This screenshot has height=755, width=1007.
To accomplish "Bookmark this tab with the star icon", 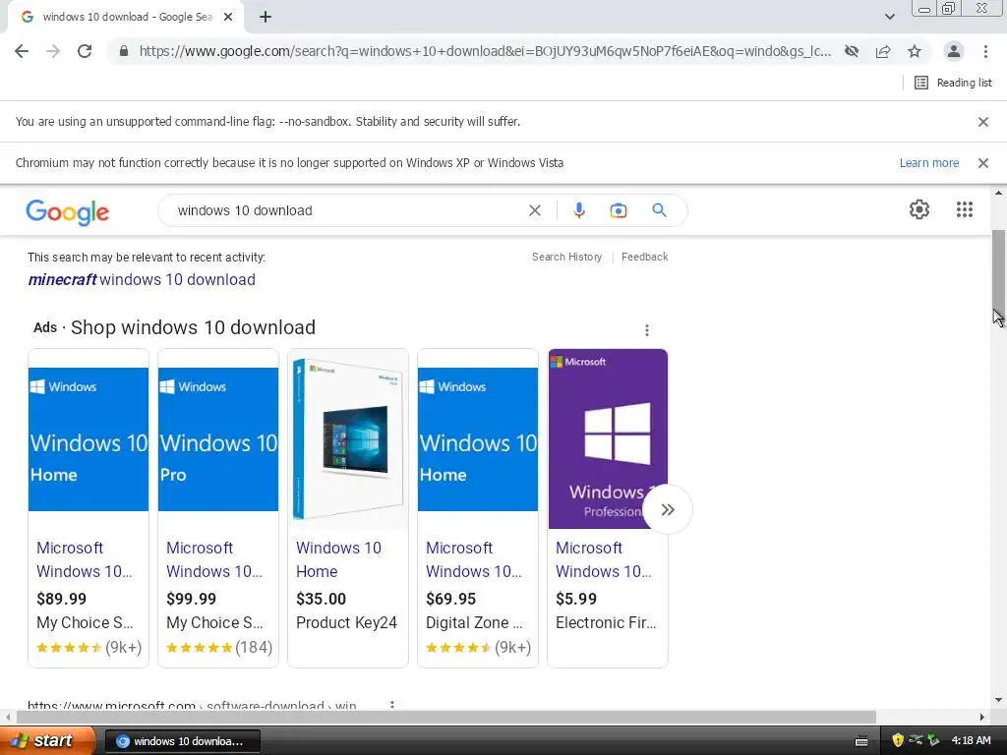I will 915,51.
